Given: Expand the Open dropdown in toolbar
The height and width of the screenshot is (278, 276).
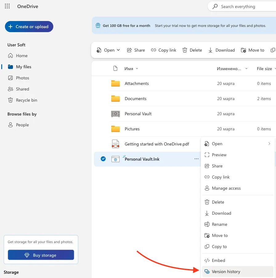Looking at the screenshot, I should tap(119, 50).
